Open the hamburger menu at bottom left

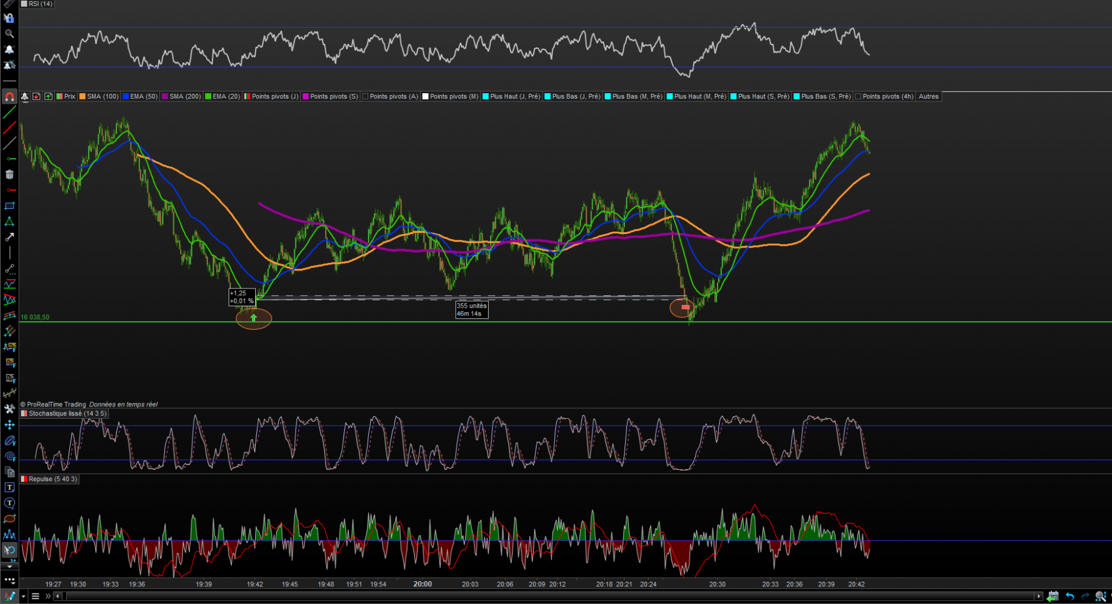pyautogui.click(x=35, y=596)
